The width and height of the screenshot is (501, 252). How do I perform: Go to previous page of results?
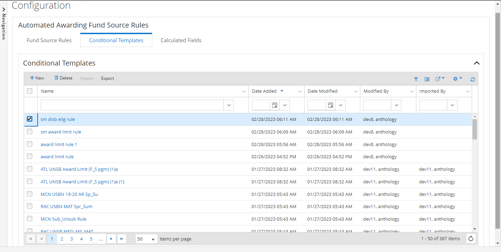point(41,239)
